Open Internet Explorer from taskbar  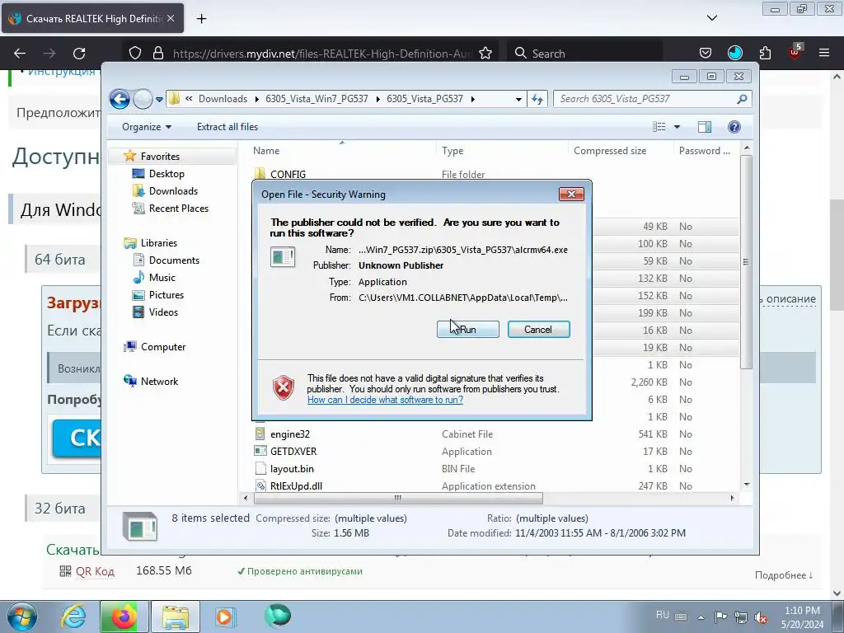[x=73, y=617]
